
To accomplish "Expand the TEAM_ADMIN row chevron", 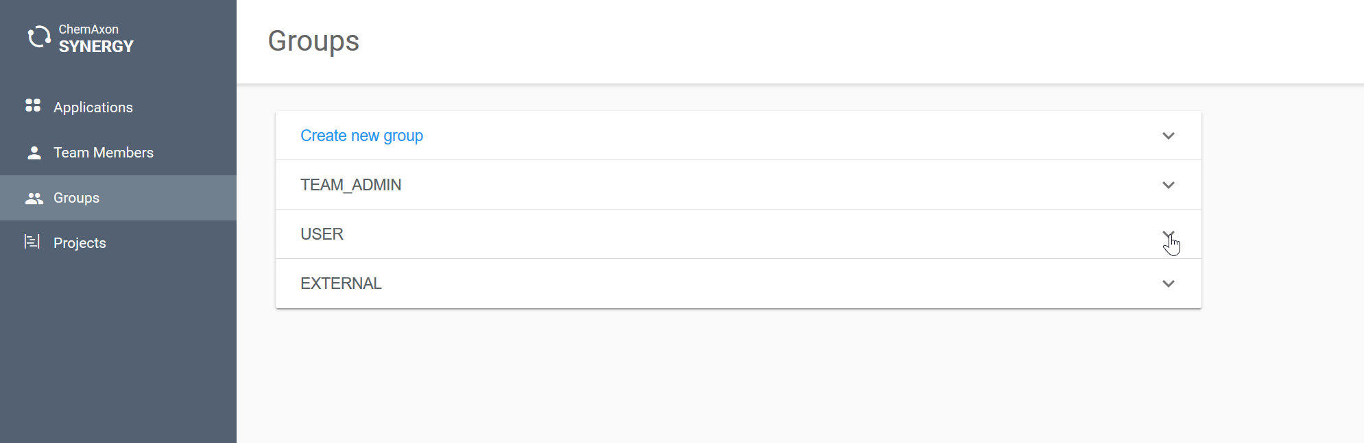I will [x=1169, y=185].
